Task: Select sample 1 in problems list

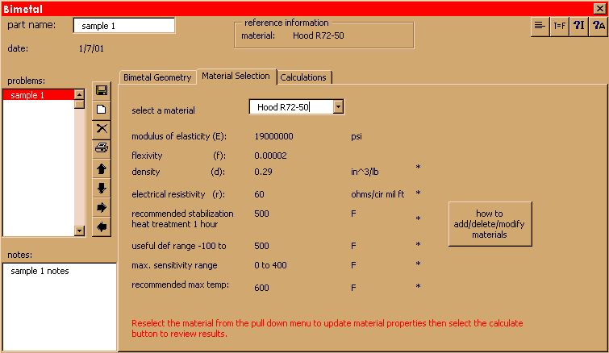Action: point(38,95)
